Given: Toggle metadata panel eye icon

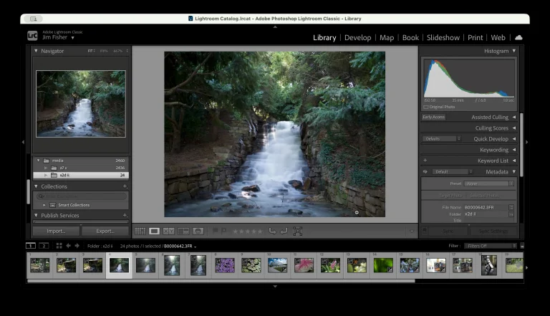Looking at the screenshot, I should (x=425, y=172).
